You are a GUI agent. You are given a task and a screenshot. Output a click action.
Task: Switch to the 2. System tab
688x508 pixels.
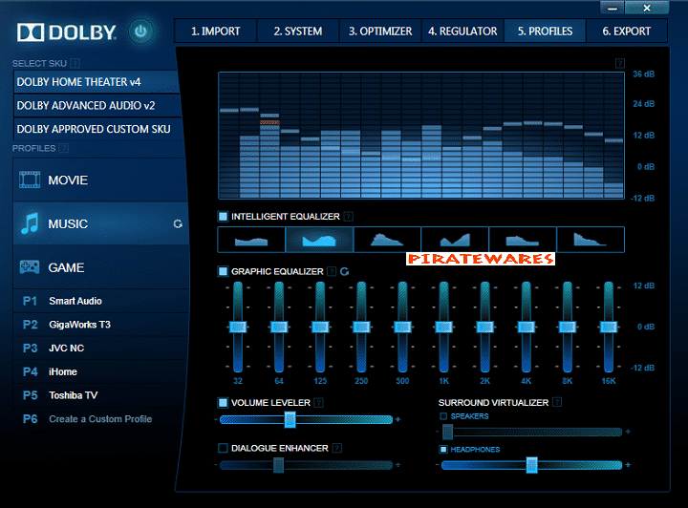[298, 32]
